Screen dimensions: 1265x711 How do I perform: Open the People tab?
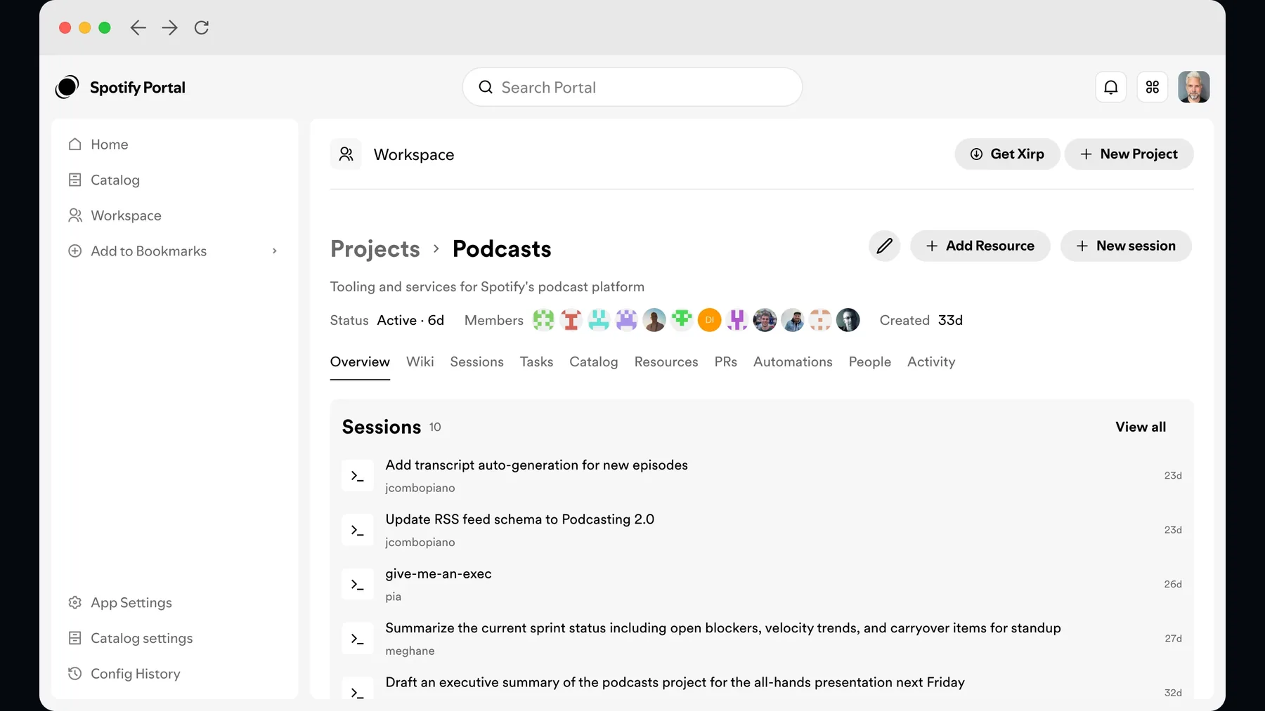click(x=870, y=362)
